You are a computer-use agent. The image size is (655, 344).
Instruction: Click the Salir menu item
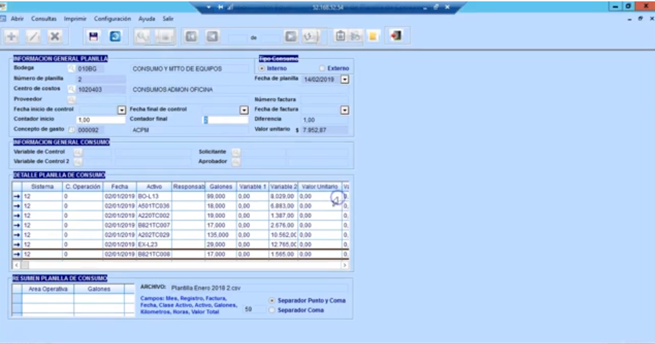click(168, 19)
